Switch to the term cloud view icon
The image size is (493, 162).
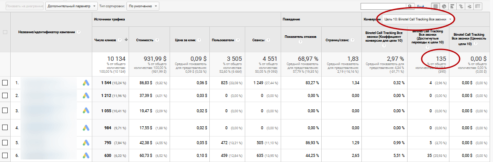469,6
